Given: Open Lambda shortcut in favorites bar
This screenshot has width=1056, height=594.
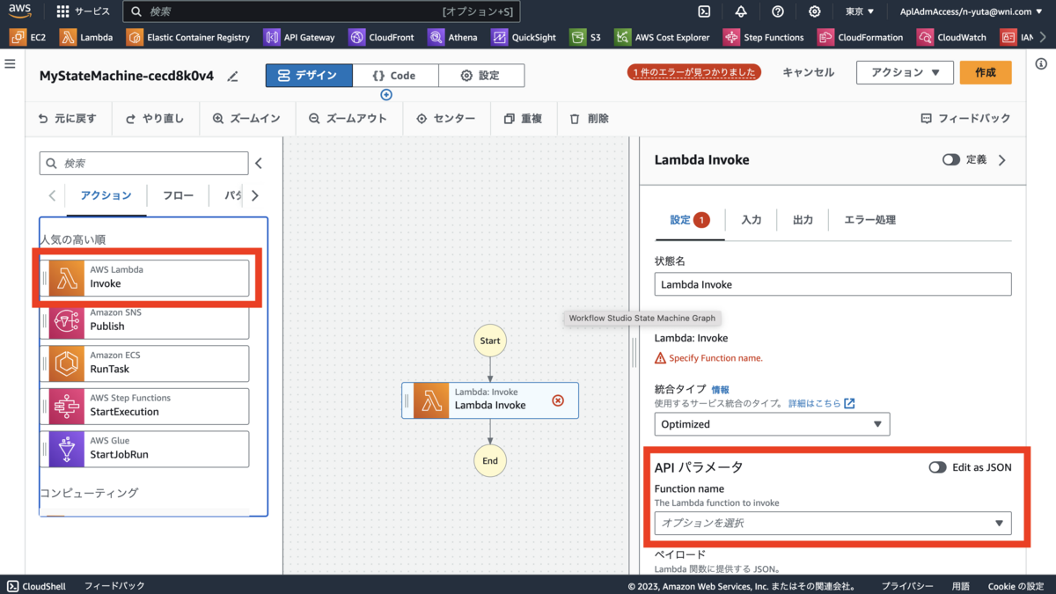Looking at the screenshot, I should click(x=86, y=37).
